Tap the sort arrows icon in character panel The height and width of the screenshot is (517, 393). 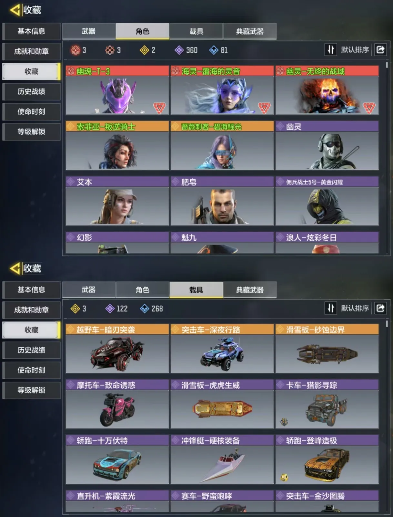pos(331,50)
